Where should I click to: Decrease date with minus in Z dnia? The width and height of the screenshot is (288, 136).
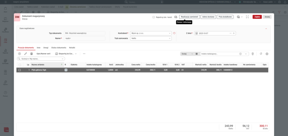pos(231,33)
